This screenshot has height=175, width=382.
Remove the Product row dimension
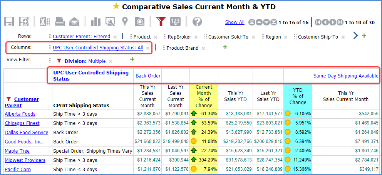156,37
